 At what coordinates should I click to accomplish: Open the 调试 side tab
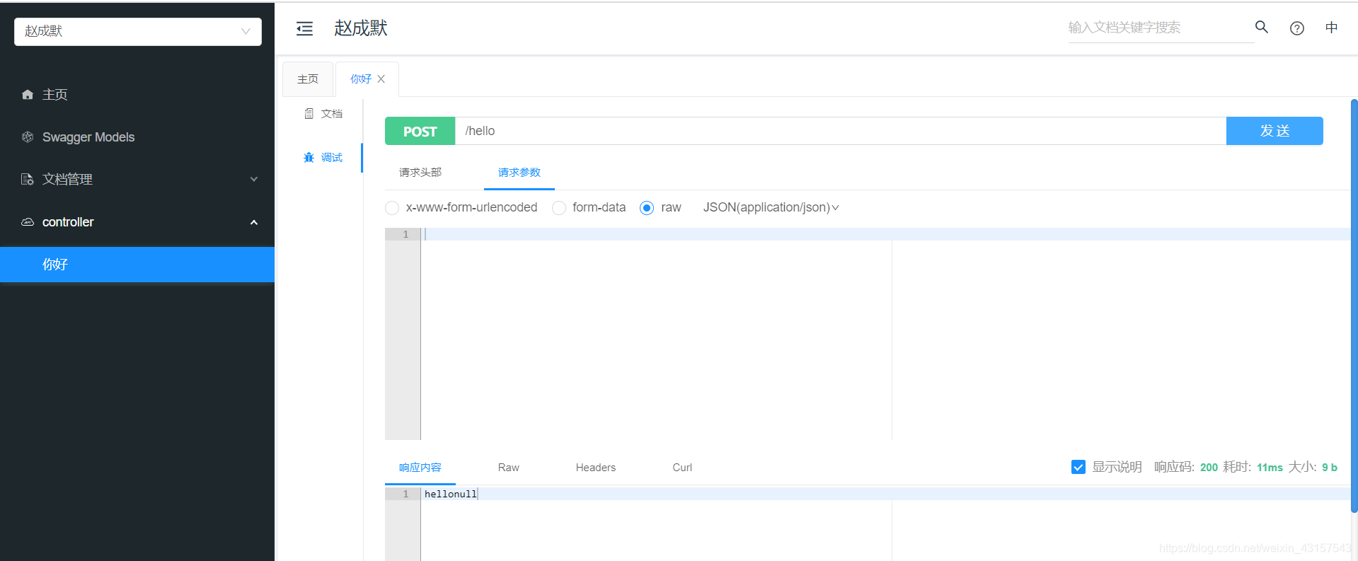coord(323,157)
